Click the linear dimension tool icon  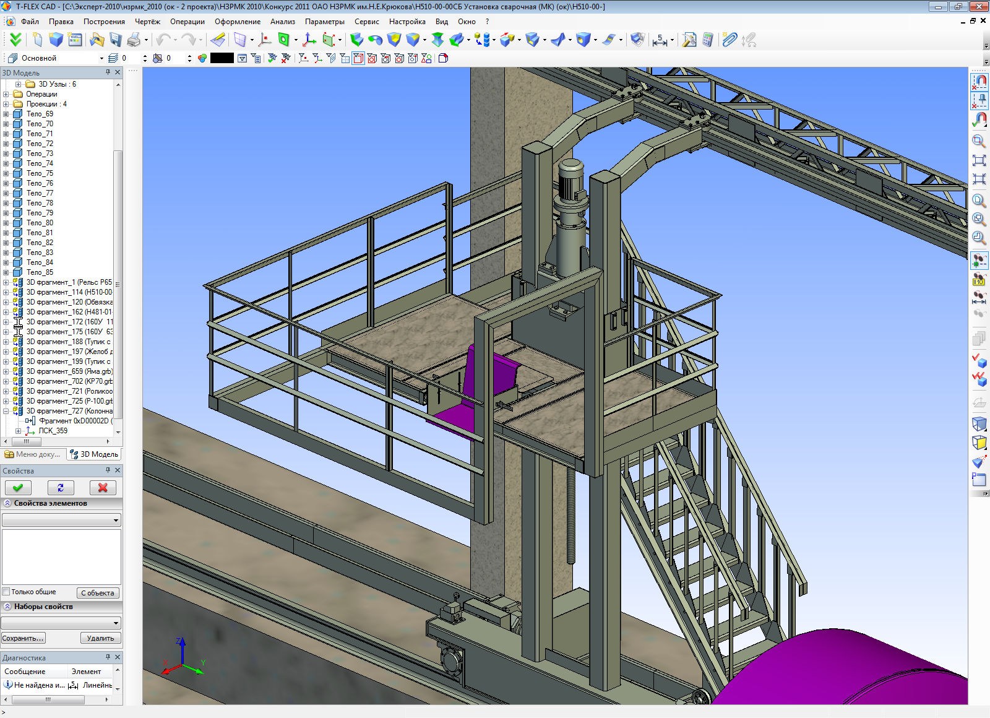[660, 40]
